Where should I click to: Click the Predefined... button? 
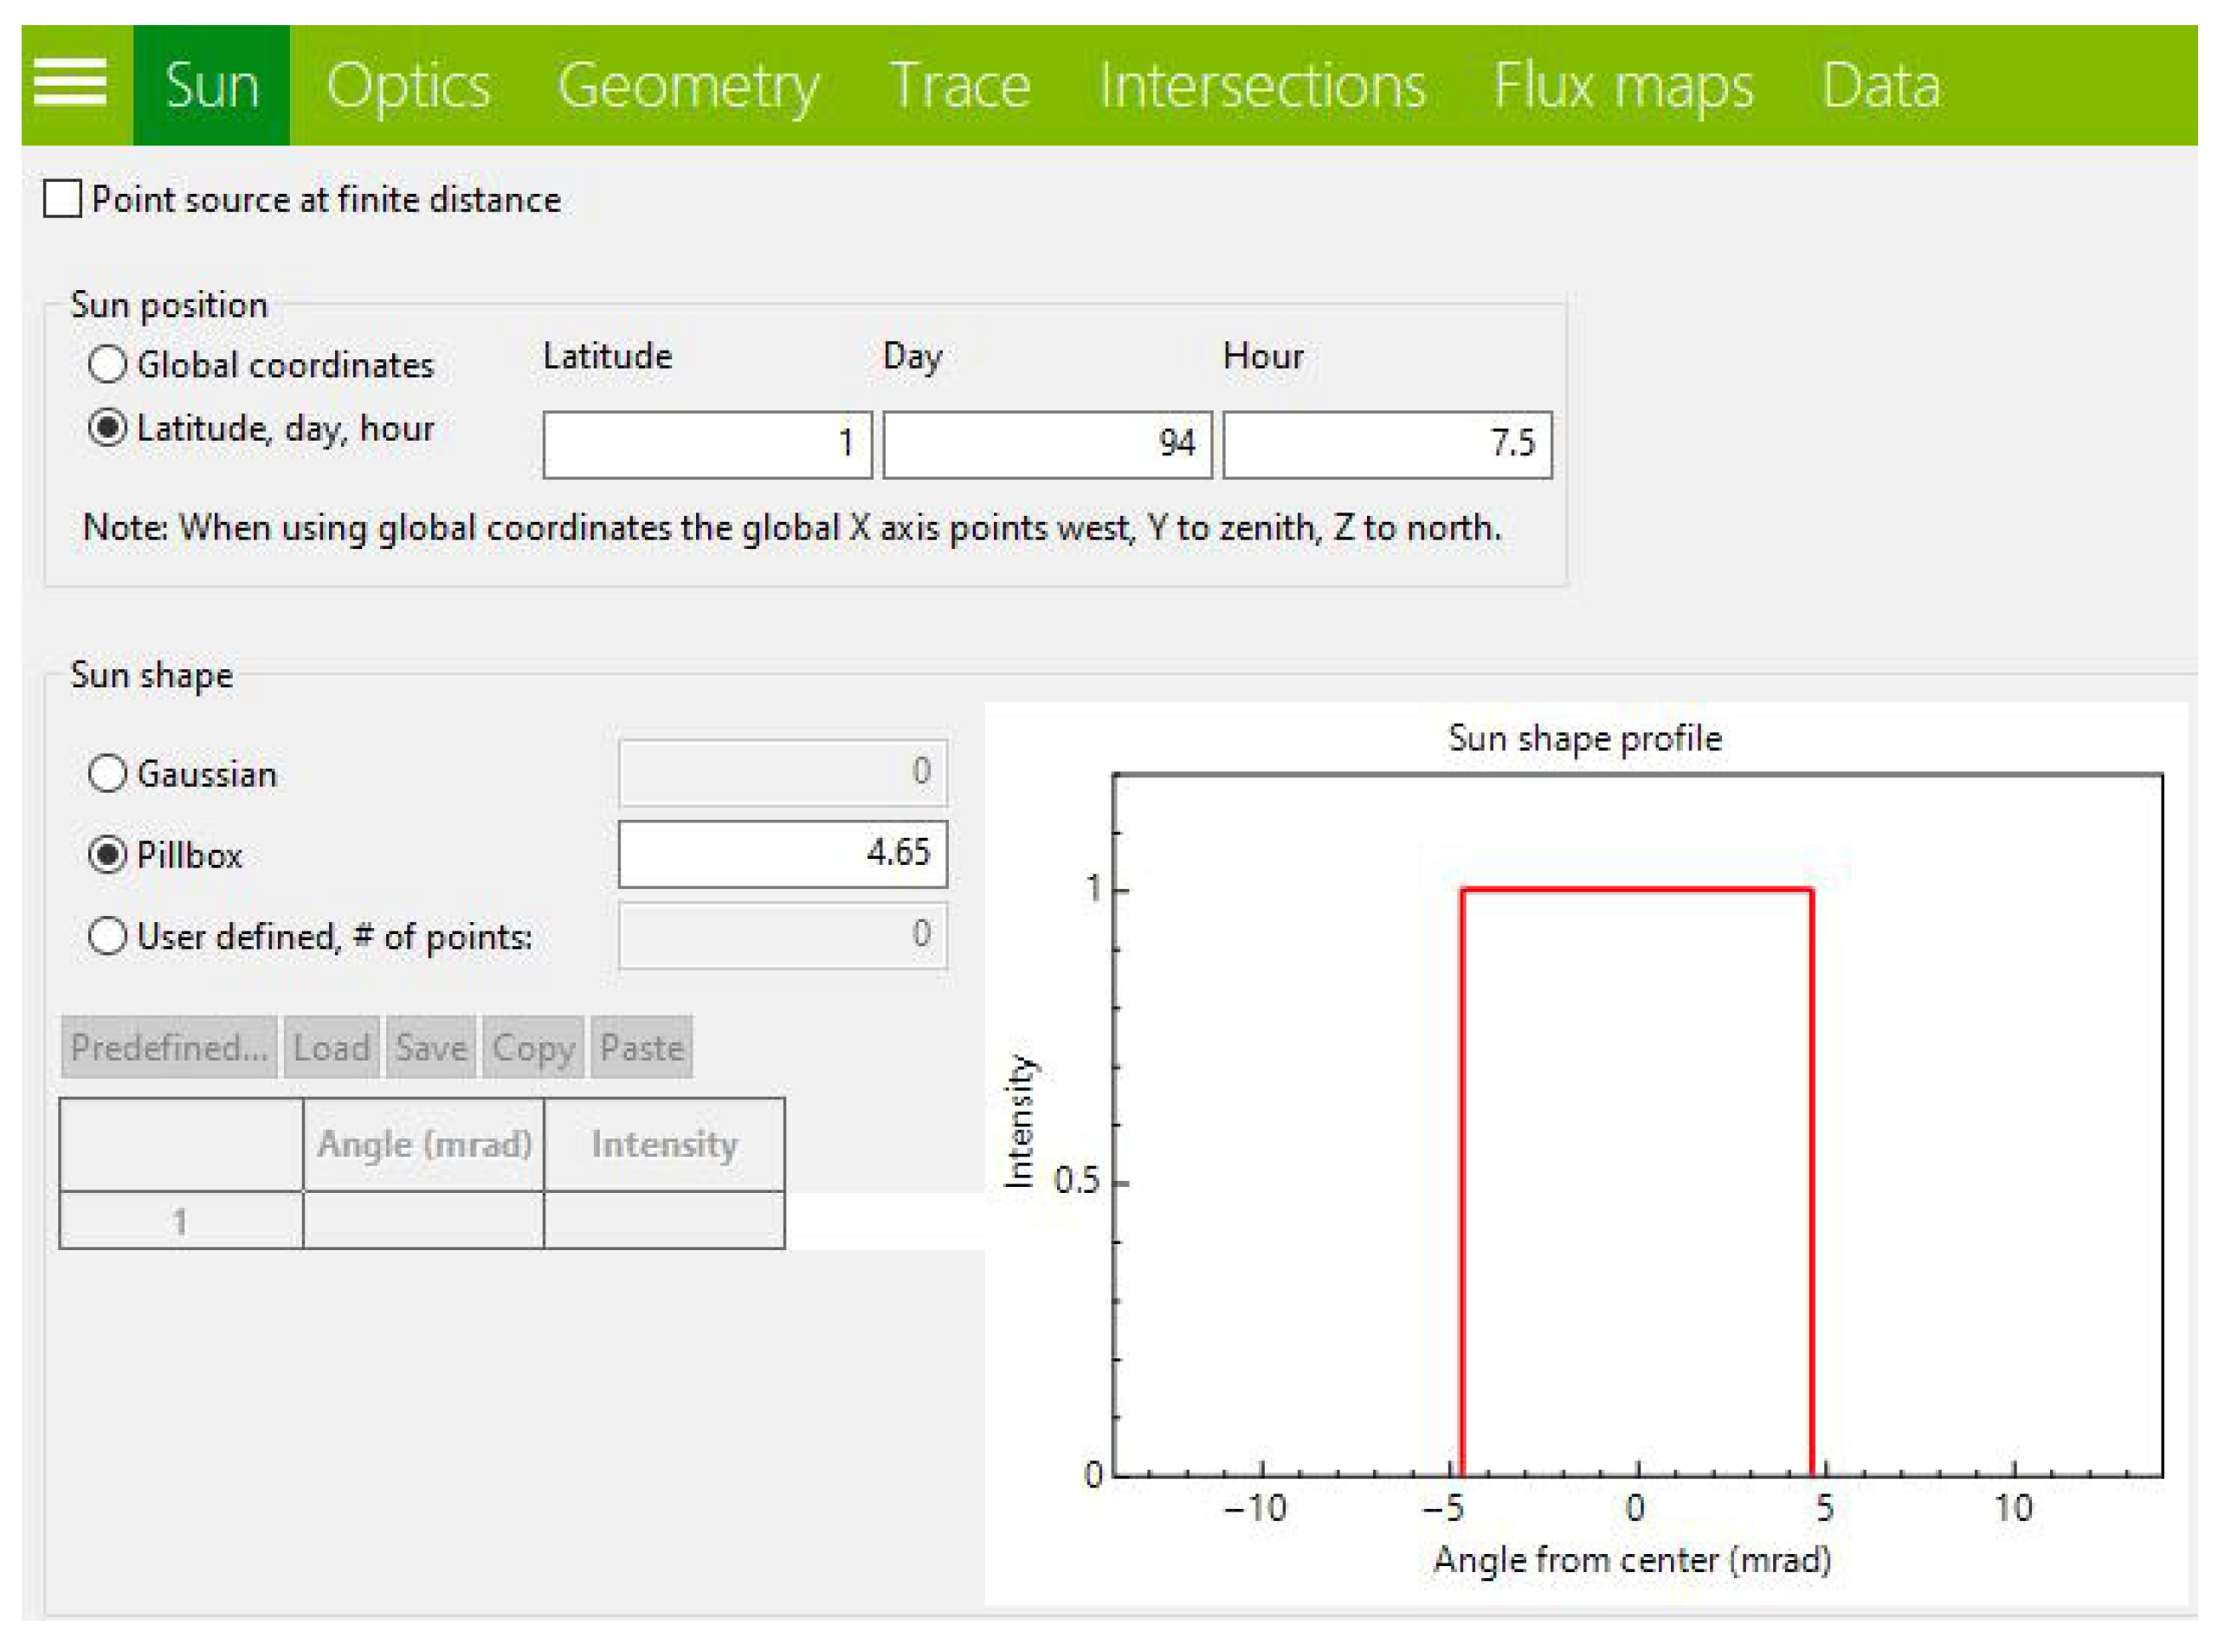point(171,1047)
